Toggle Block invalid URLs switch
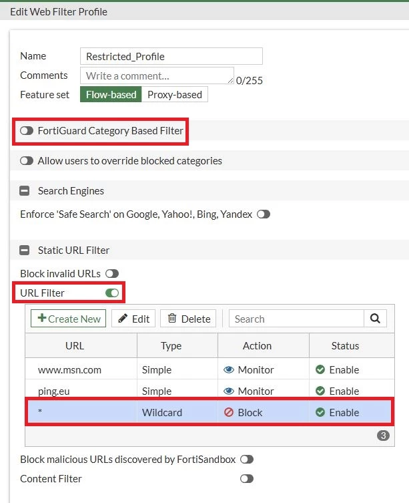 (112, 274)
